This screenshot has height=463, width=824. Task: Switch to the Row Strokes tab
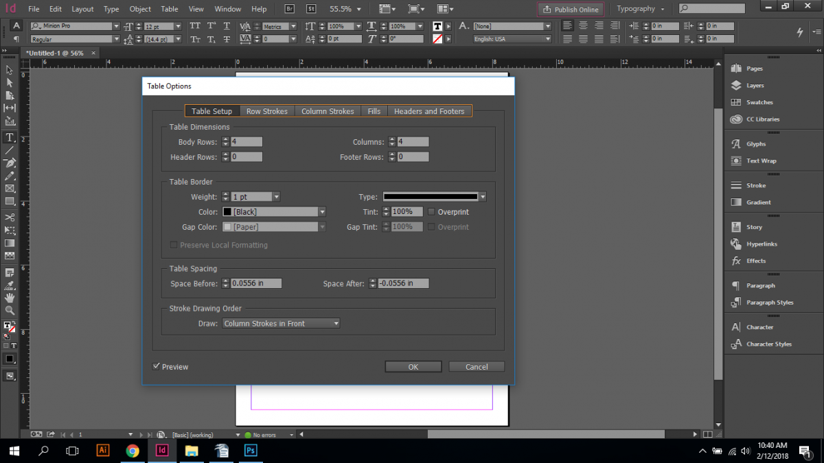tap(266, 110)
